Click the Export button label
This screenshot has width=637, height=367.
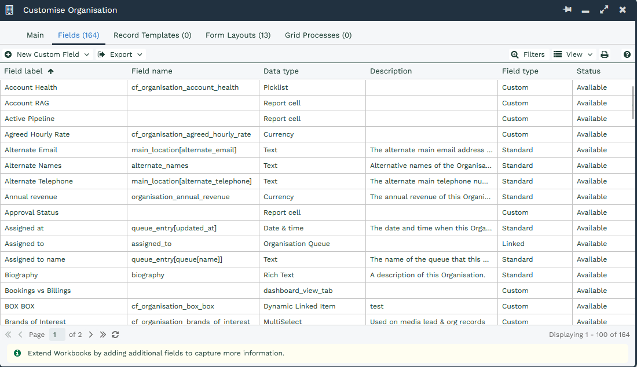coord(121,54)
